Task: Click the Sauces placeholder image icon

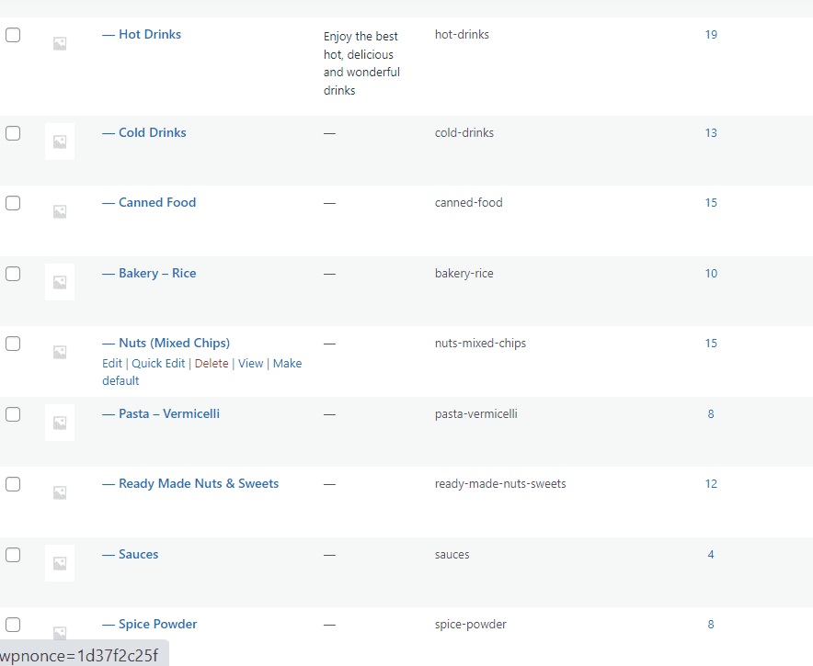Action: click(x=60, y=563)
